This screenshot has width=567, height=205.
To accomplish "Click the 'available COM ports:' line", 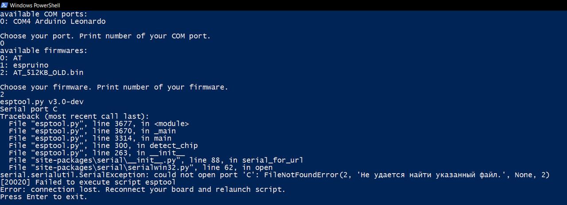I will click(44, 14).
